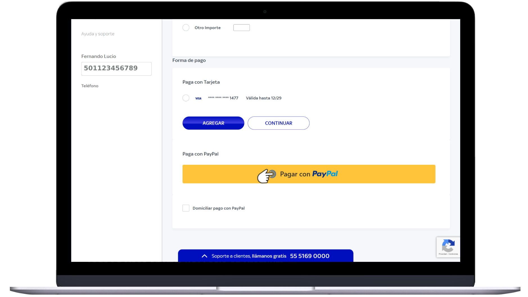Enable Domiciliar pago con PayPal checkbox
The height and width of the screenshot is (297, 528).
pos(186,208)
